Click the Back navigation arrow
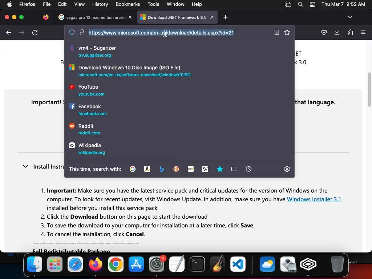 coord(9,32)
